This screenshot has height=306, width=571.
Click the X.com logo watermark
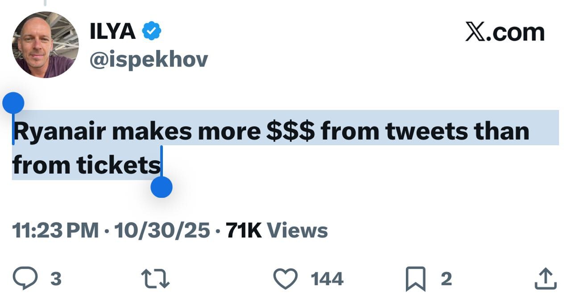[505, 33]
